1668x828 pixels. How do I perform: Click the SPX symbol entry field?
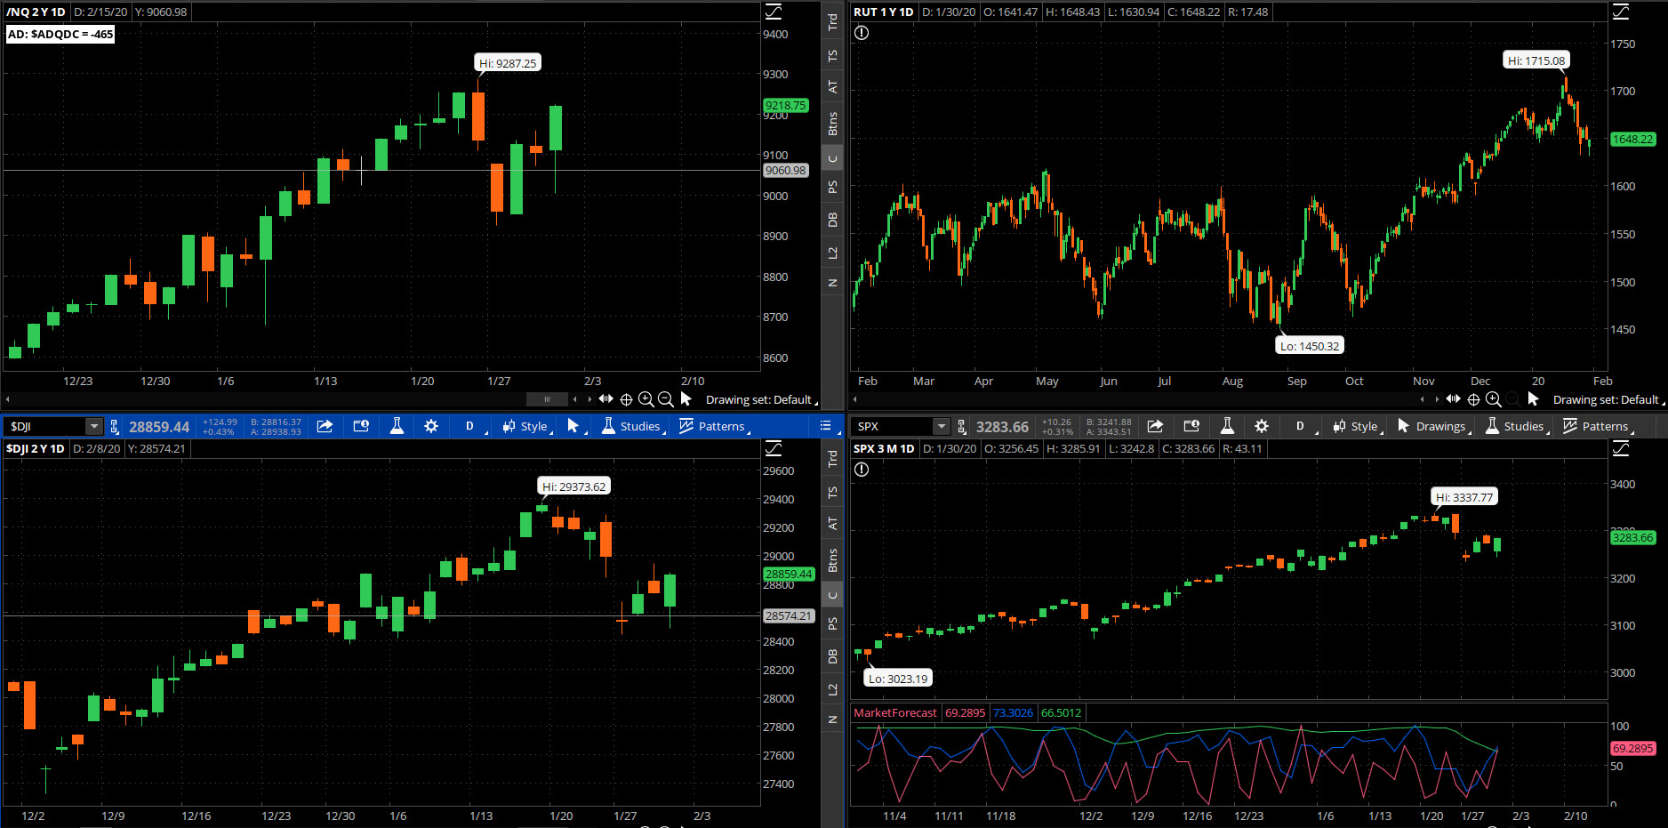point(893,426)
